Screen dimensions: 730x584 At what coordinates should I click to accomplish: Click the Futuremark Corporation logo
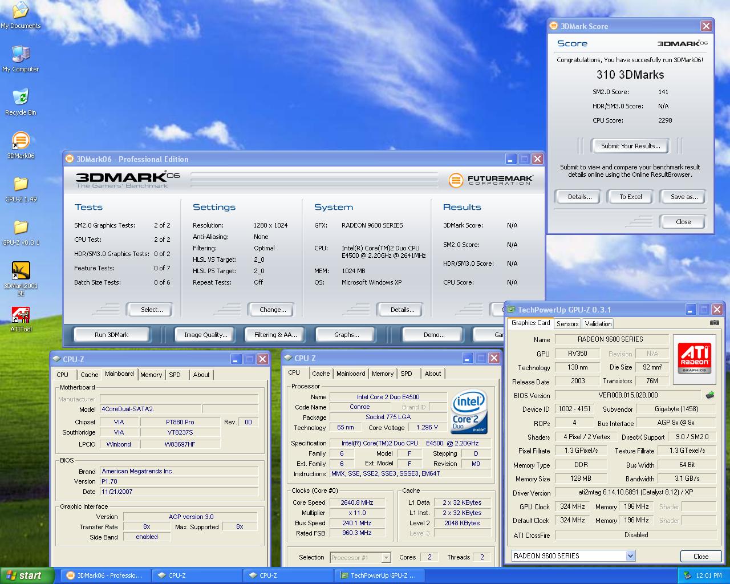point(491,180)
